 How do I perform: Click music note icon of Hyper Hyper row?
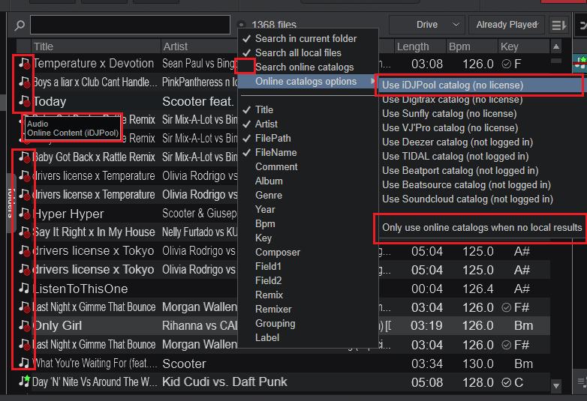pos(24,214)
